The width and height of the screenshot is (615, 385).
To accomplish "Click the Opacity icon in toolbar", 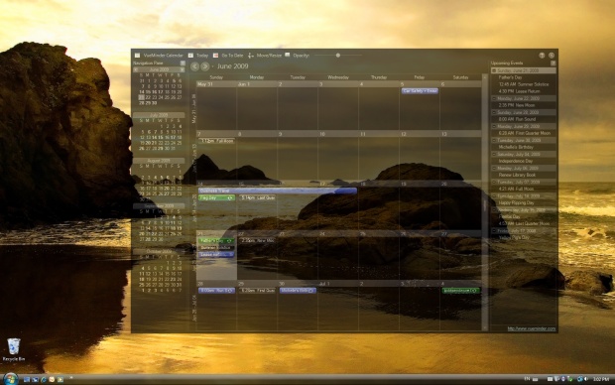I will click(x=287, y=55).
